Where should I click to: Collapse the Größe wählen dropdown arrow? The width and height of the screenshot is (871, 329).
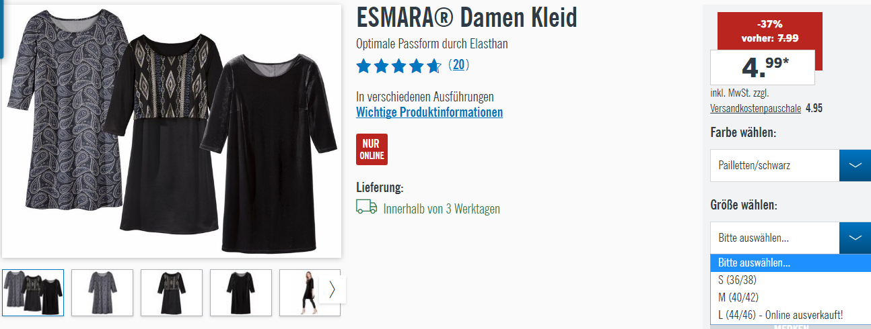point(855,238)
